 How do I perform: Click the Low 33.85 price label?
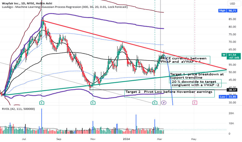point(228,97)
